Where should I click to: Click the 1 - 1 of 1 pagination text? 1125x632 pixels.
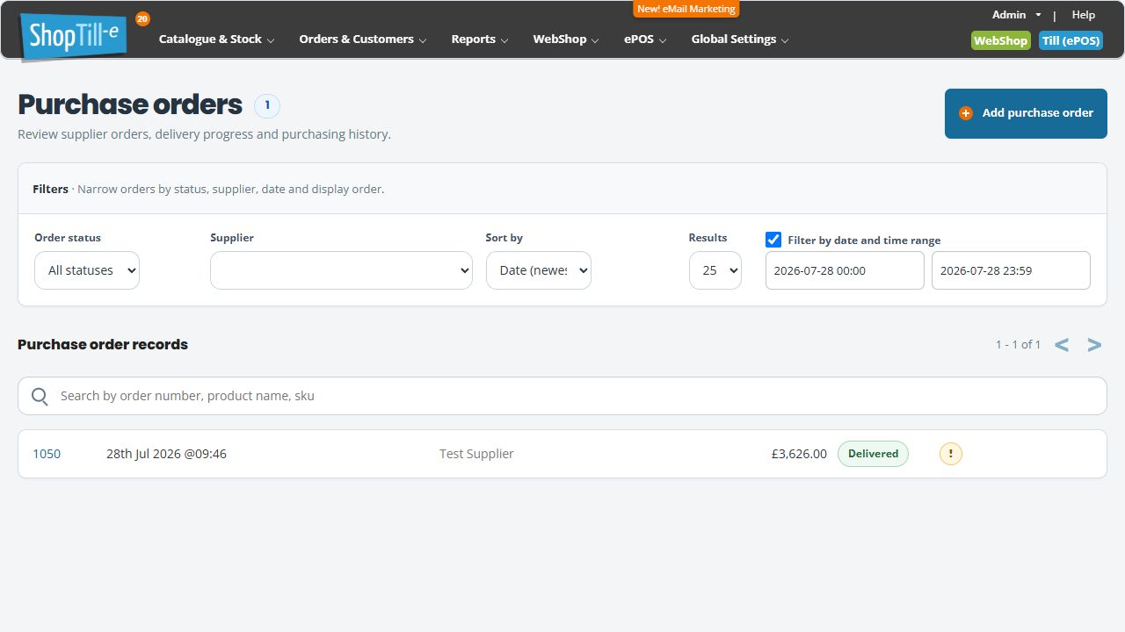point(1018,345)
